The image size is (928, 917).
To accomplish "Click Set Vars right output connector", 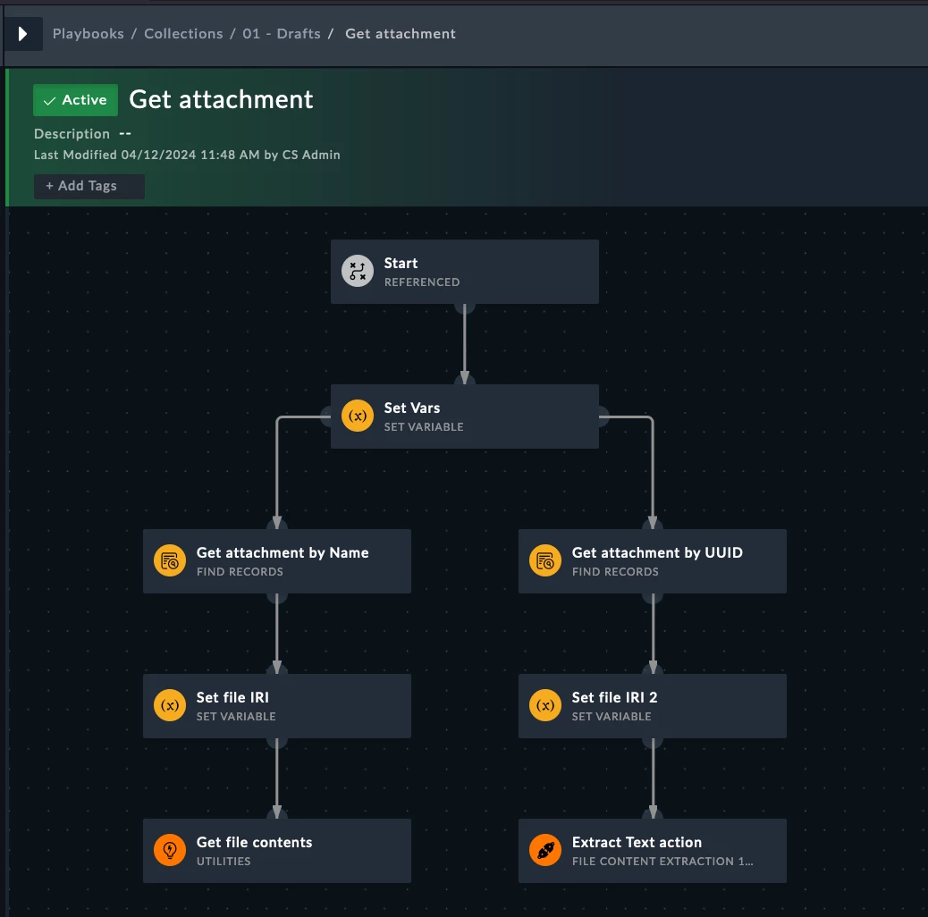I will (x=602, y=416).
